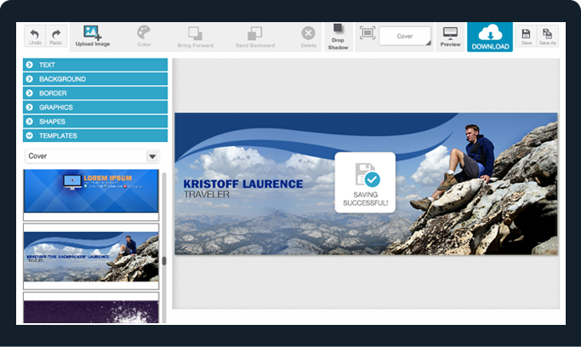The height and width of the screenshot is (347, 581).
Task: Click the Save floppy disk icon
Action: click(527, 34)
